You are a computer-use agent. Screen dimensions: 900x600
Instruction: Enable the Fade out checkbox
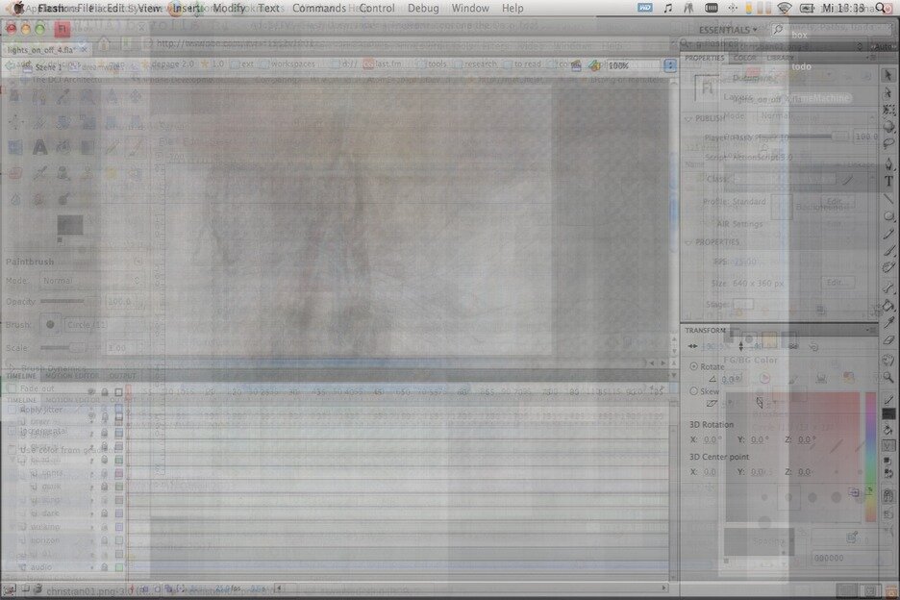(x=12, y=388)
